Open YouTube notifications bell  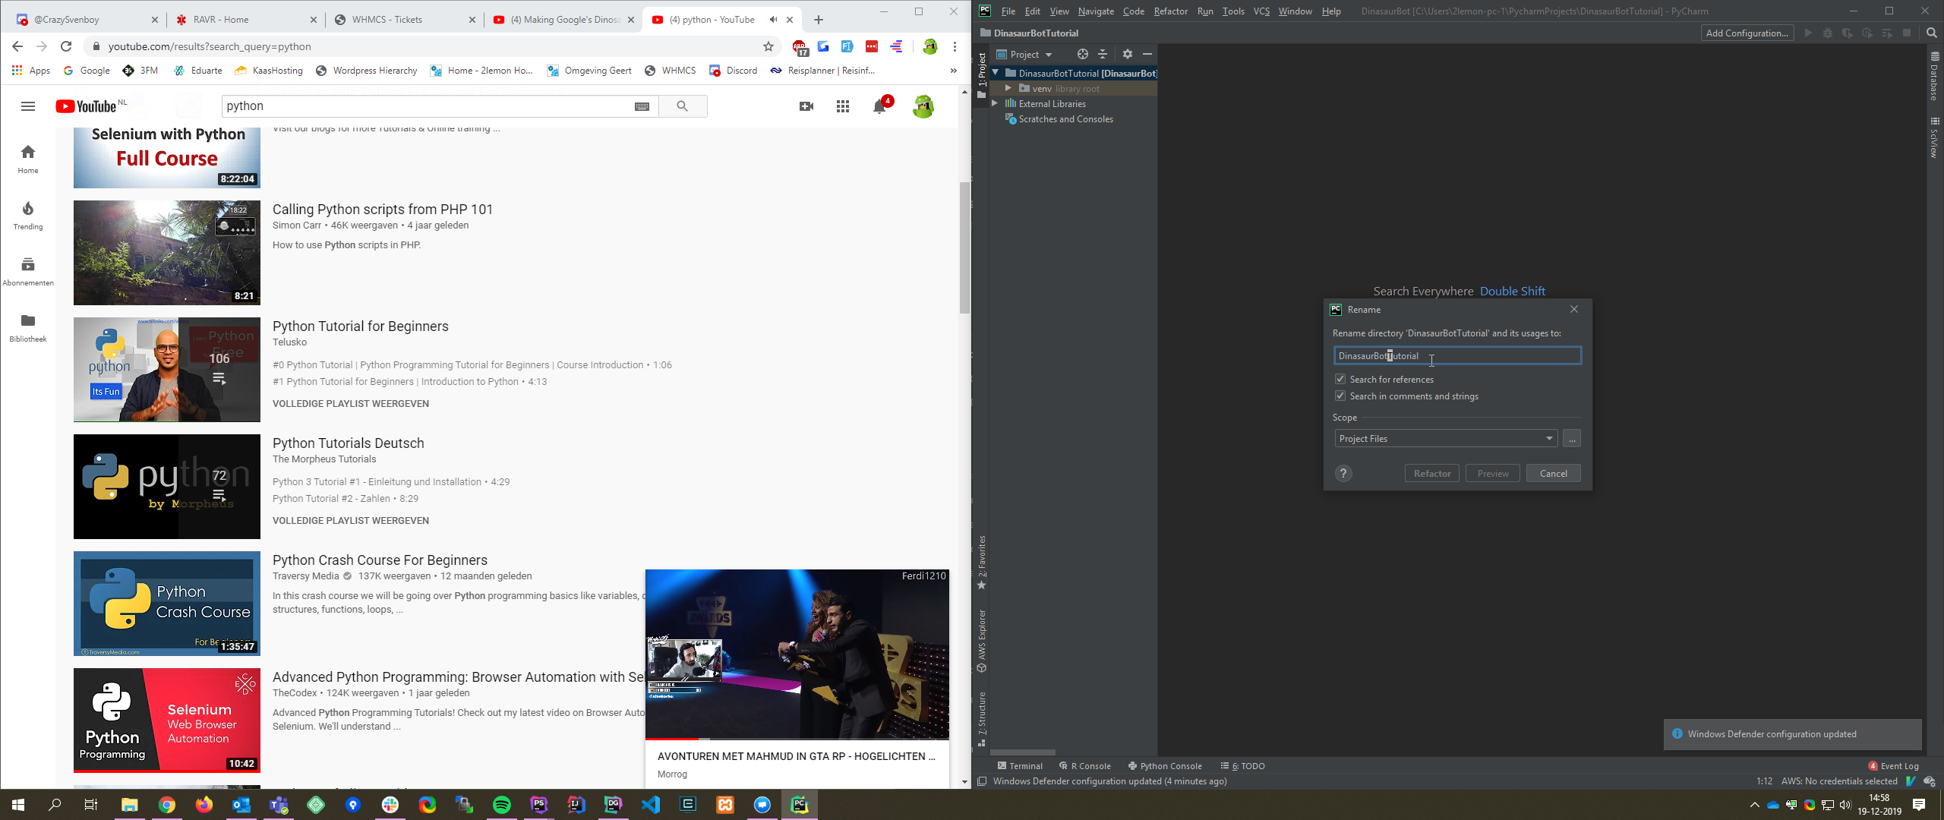tap(879, 106)
